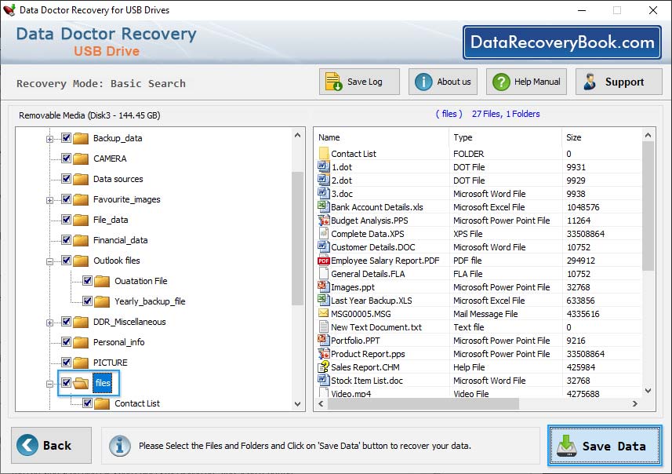The width and height of the screenshot is (672, 474).
Task: Click the green Save Data download icon
Action: click(566, 445)
